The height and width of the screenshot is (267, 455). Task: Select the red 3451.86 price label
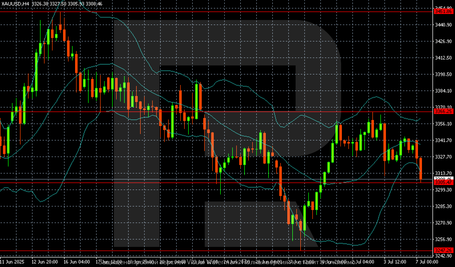[x=443, y=11]
